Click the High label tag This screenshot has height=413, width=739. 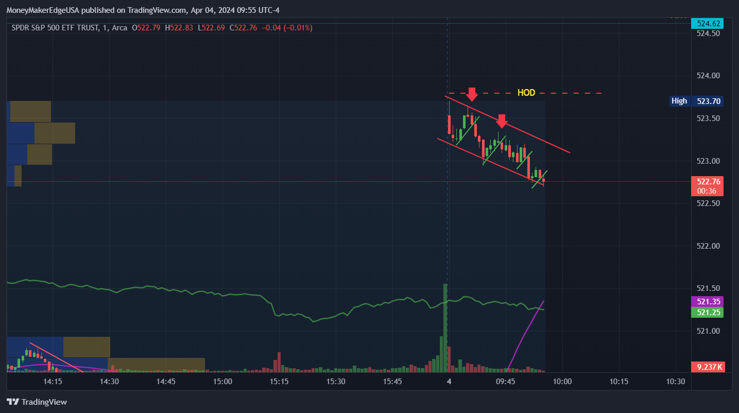click(679, 101)
